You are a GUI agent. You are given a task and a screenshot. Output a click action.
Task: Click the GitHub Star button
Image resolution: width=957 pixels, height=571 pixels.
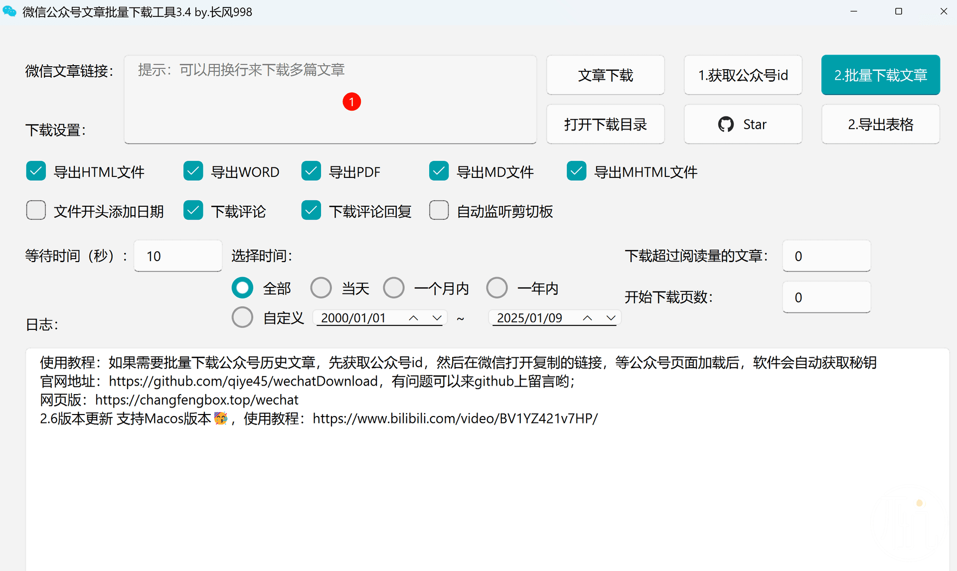click(743, 124)
